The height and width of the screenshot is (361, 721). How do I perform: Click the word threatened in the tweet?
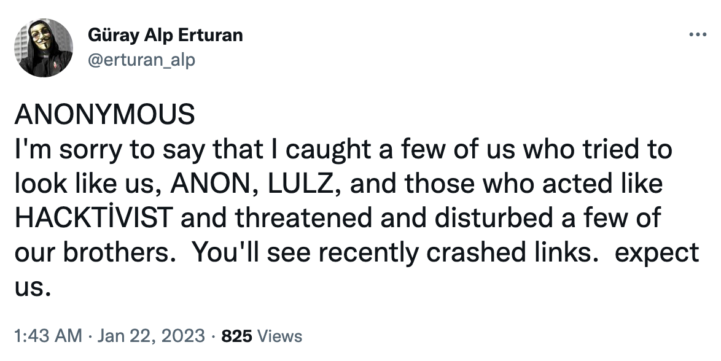coord(303,217)
